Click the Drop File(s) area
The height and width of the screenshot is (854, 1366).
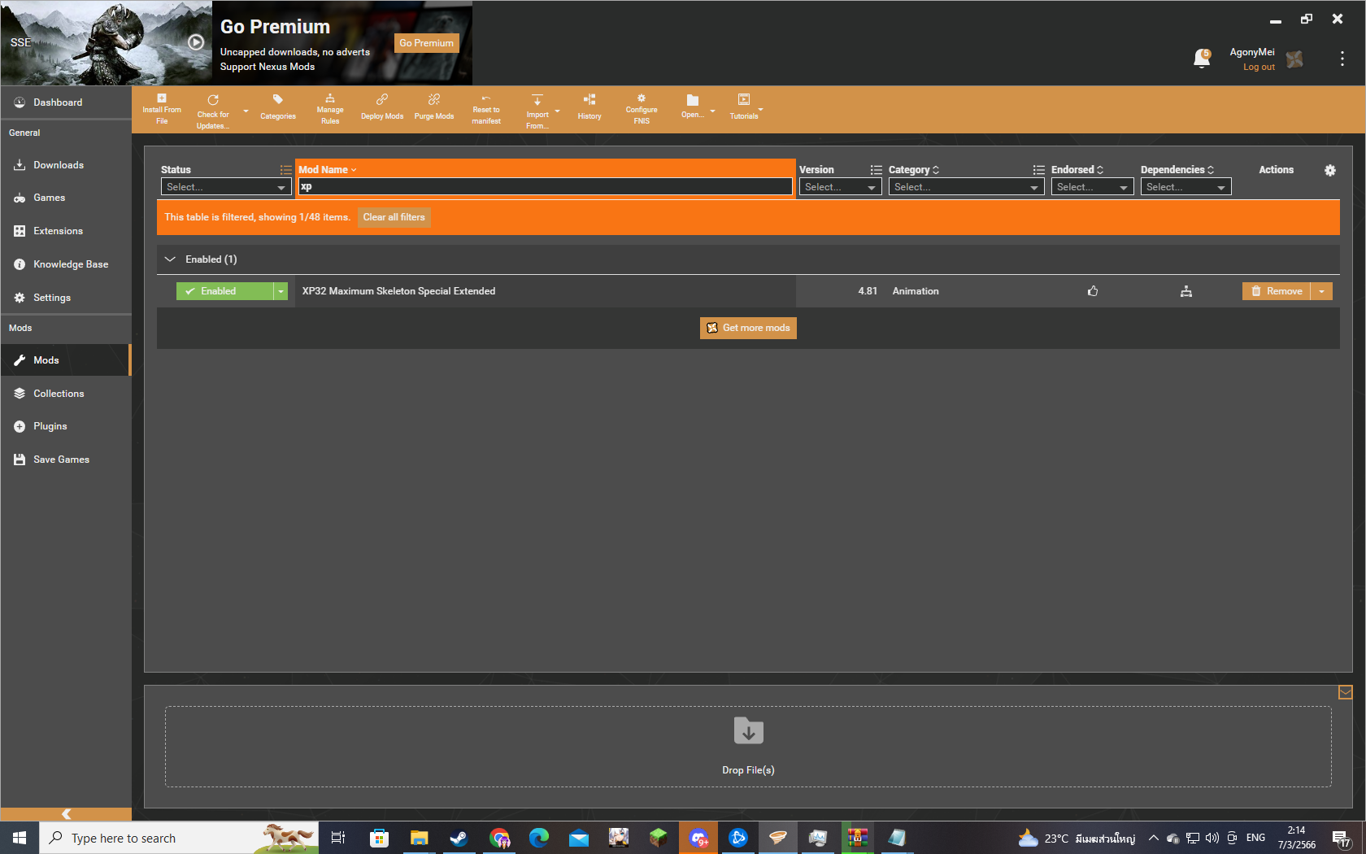pyautogui.click(x=748, y=747)
